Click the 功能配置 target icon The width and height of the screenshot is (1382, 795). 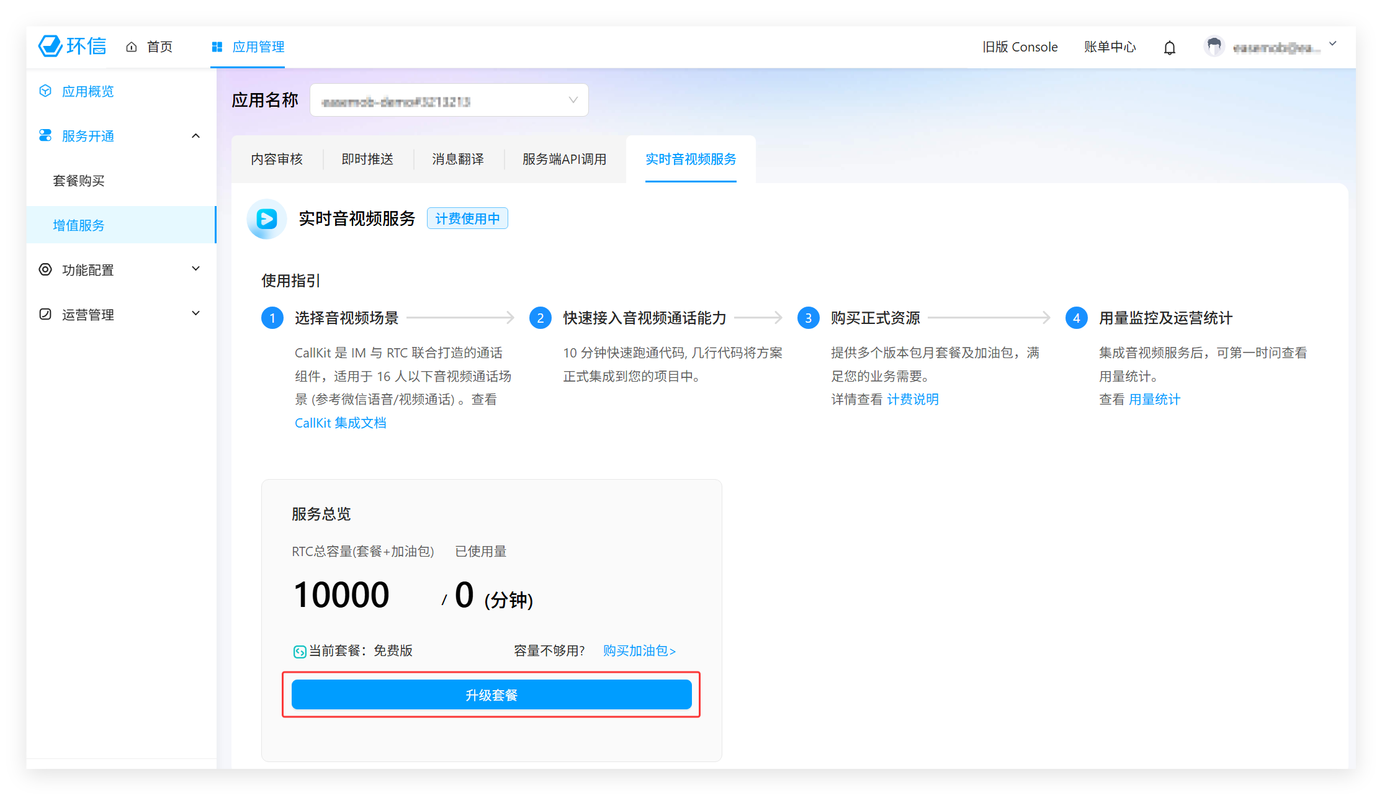tap(45, 270)
